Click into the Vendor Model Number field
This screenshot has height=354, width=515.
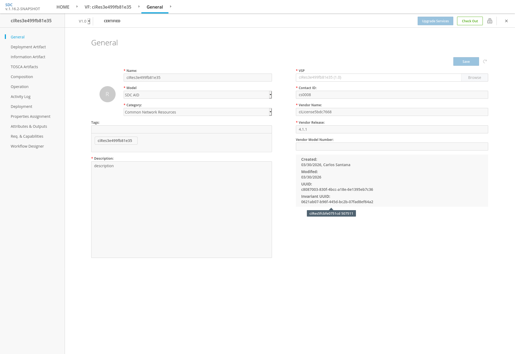click(x=392, y=147)
